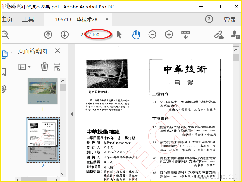The image size is (242, 182).
Task: Click the 目錄 title text
Action: click(184, 82)
